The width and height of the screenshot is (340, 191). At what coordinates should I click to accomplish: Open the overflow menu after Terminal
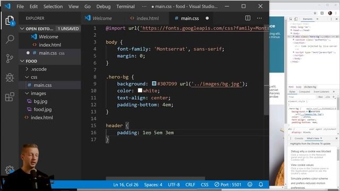pyautogui.click(x=144, y=6)
